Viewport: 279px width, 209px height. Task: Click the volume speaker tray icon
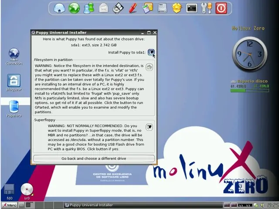tap(262, 205)
